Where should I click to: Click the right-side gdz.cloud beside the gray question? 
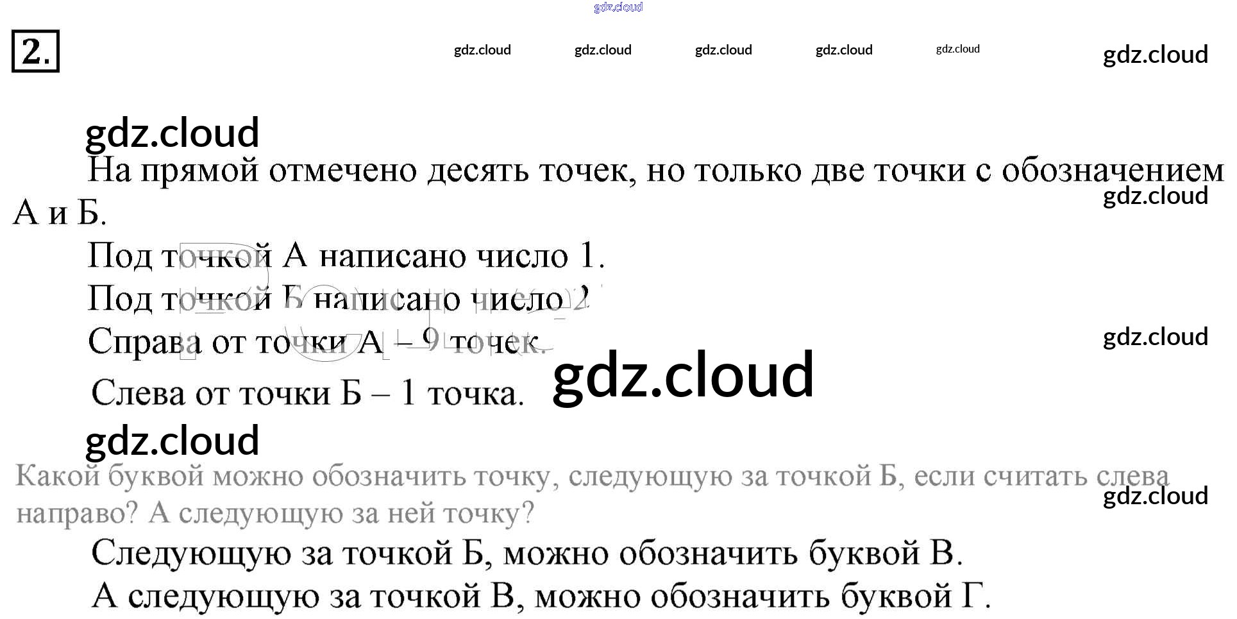point(1155,496)
